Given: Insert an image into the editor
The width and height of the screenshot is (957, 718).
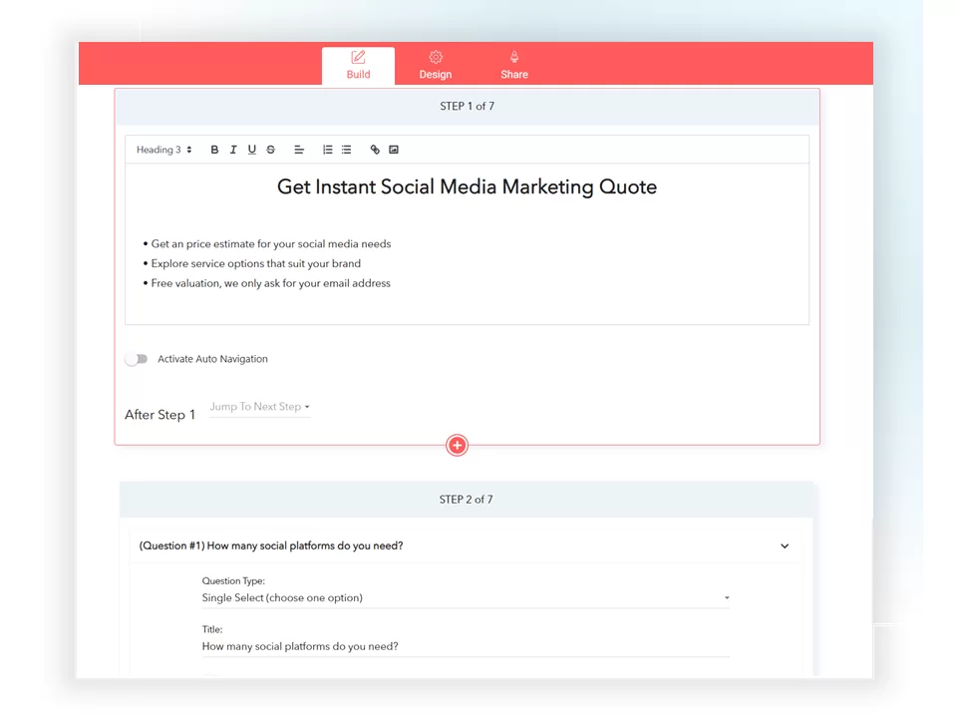Looking at the screenshot, I should click(x=394, y=150).
